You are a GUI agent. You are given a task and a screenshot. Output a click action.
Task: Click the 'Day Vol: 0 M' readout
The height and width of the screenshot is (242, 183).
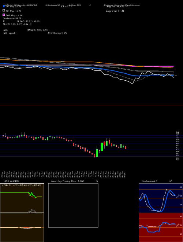[115, 11]
